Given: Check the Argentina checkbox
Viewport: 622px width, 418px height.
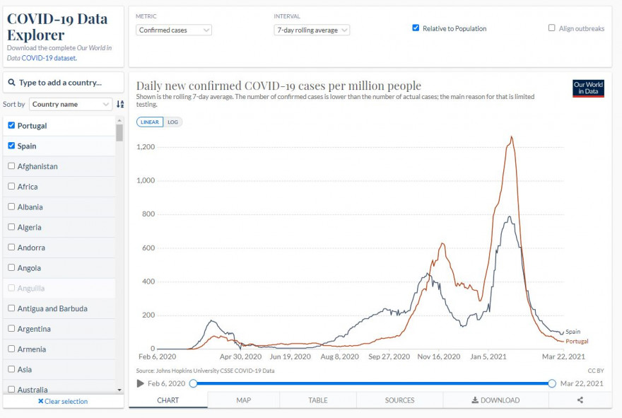Looking at the screenshot, I should tap(11, 328).
